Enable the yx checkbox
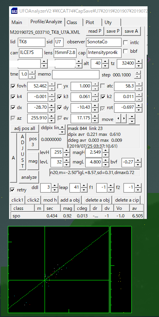 (60, 86)
